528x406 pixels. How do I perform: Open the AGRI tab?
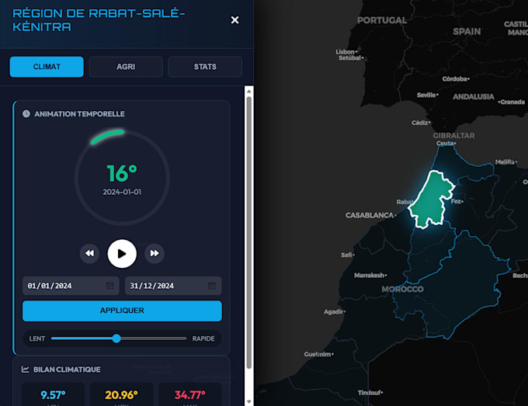tap(126, 67)
